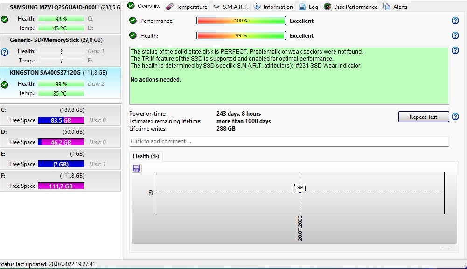Click Samsung disk 98 % health bar
467x269 pixels.
61,19
